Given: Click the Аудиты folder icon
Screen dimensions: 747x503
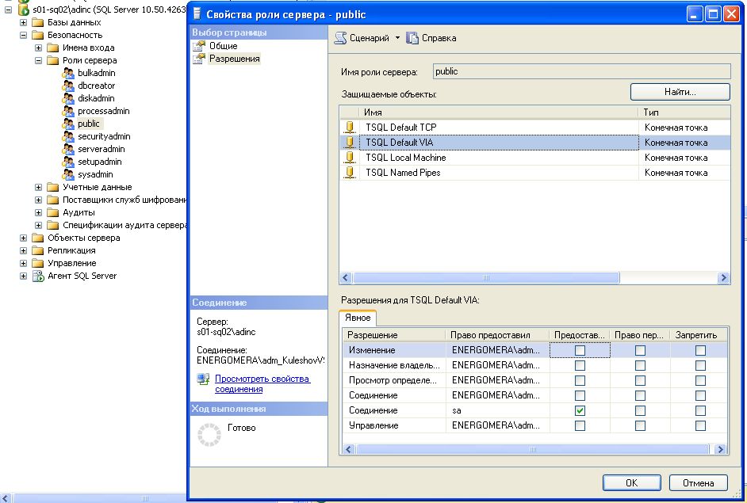Looking at the screenshot, I should click(53, 213).
